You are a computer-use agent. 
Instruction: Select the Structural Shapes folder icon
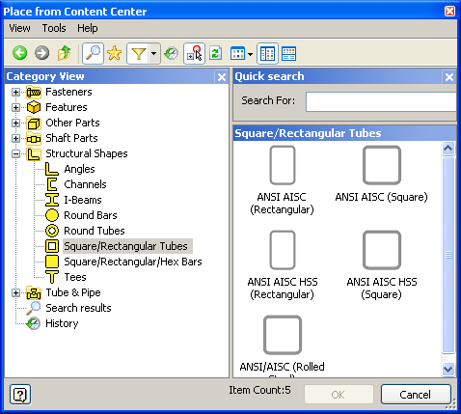point(34,153)
